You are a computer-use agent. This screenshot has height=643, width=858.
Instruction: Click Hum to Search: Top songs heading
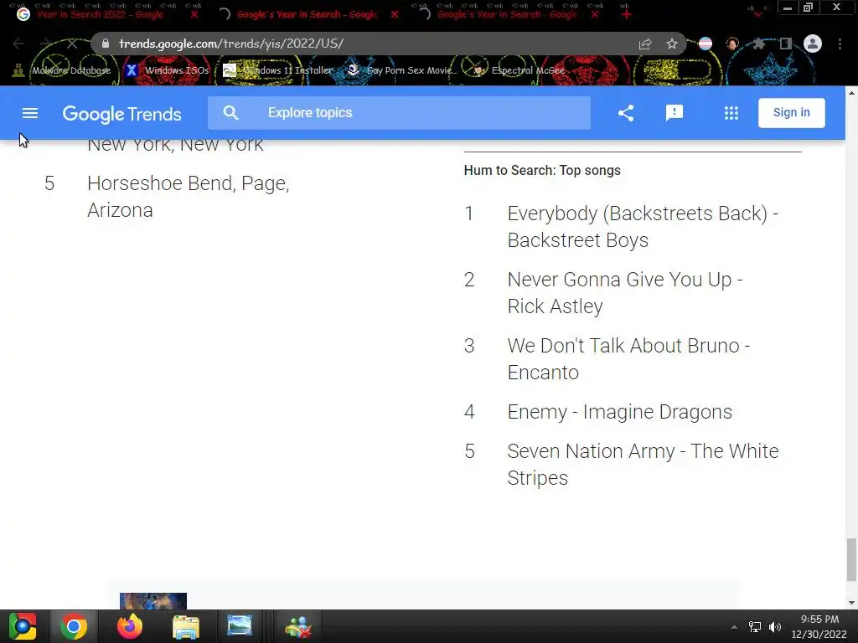(x=542, y=171)
